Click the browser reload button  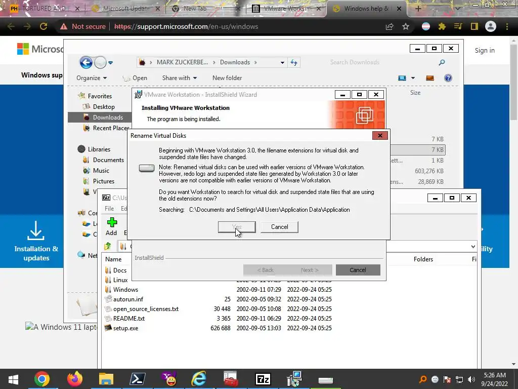tap(44, 26)
